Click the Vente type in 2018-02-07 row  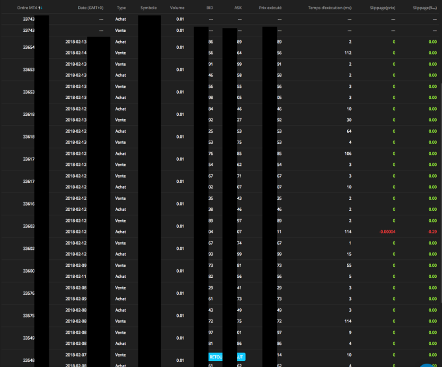[x=120, y=355]
